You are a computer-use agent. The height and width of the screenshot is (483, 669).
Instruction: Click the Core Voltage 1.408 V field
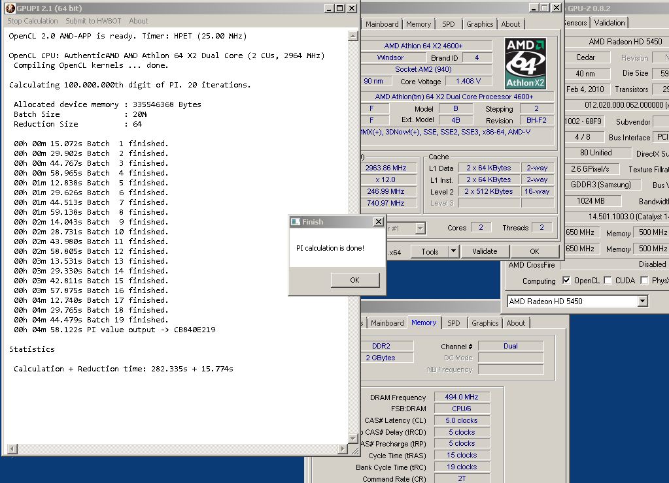click(x=468, y=81)
